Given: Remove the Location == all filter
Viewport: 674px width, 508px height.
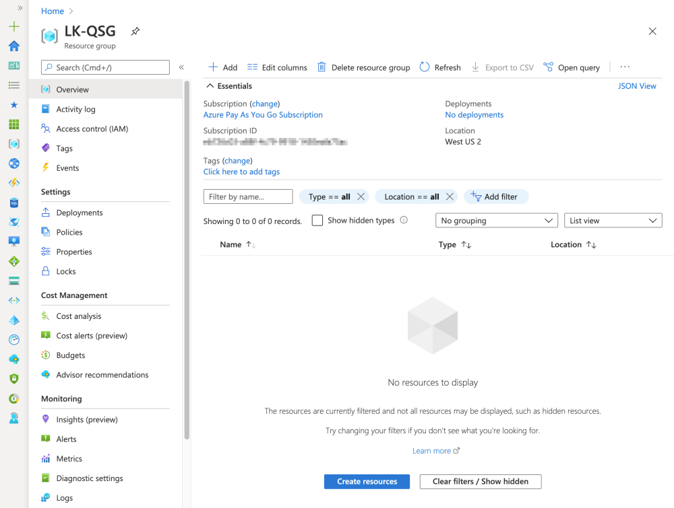Looking at the screenshot, I should (450, 196).
